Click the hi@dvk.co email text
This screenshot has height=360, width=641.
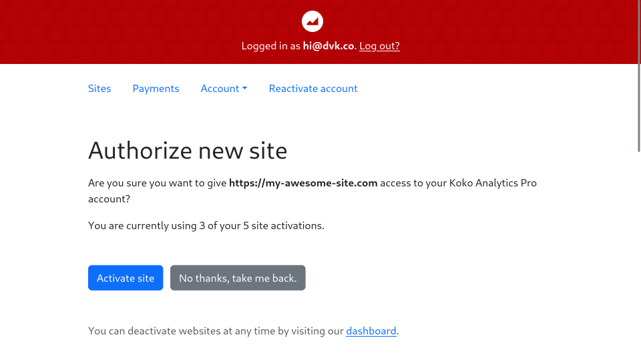coord(329,46)
